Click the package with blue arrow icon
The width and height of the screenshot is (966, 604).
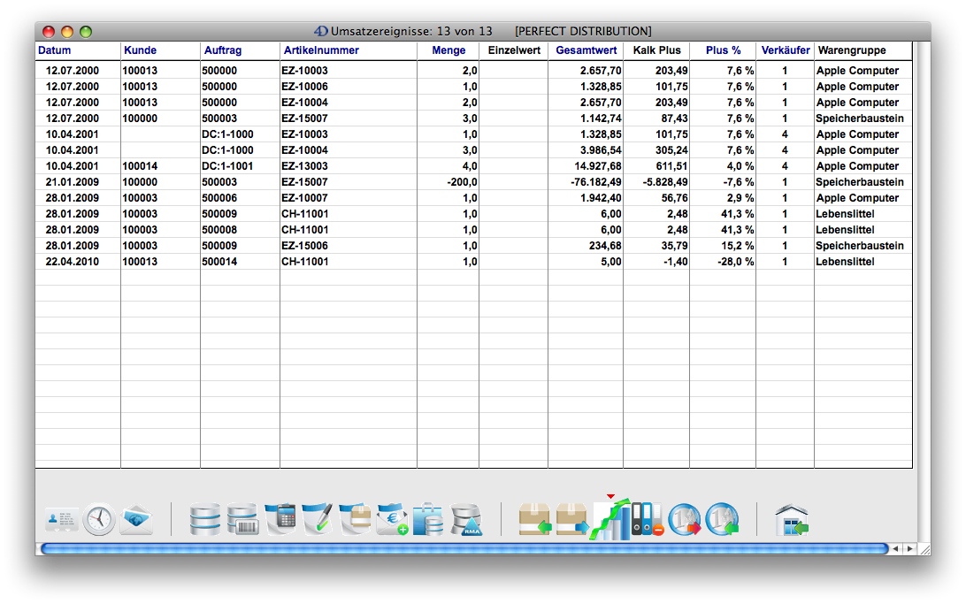572,519
